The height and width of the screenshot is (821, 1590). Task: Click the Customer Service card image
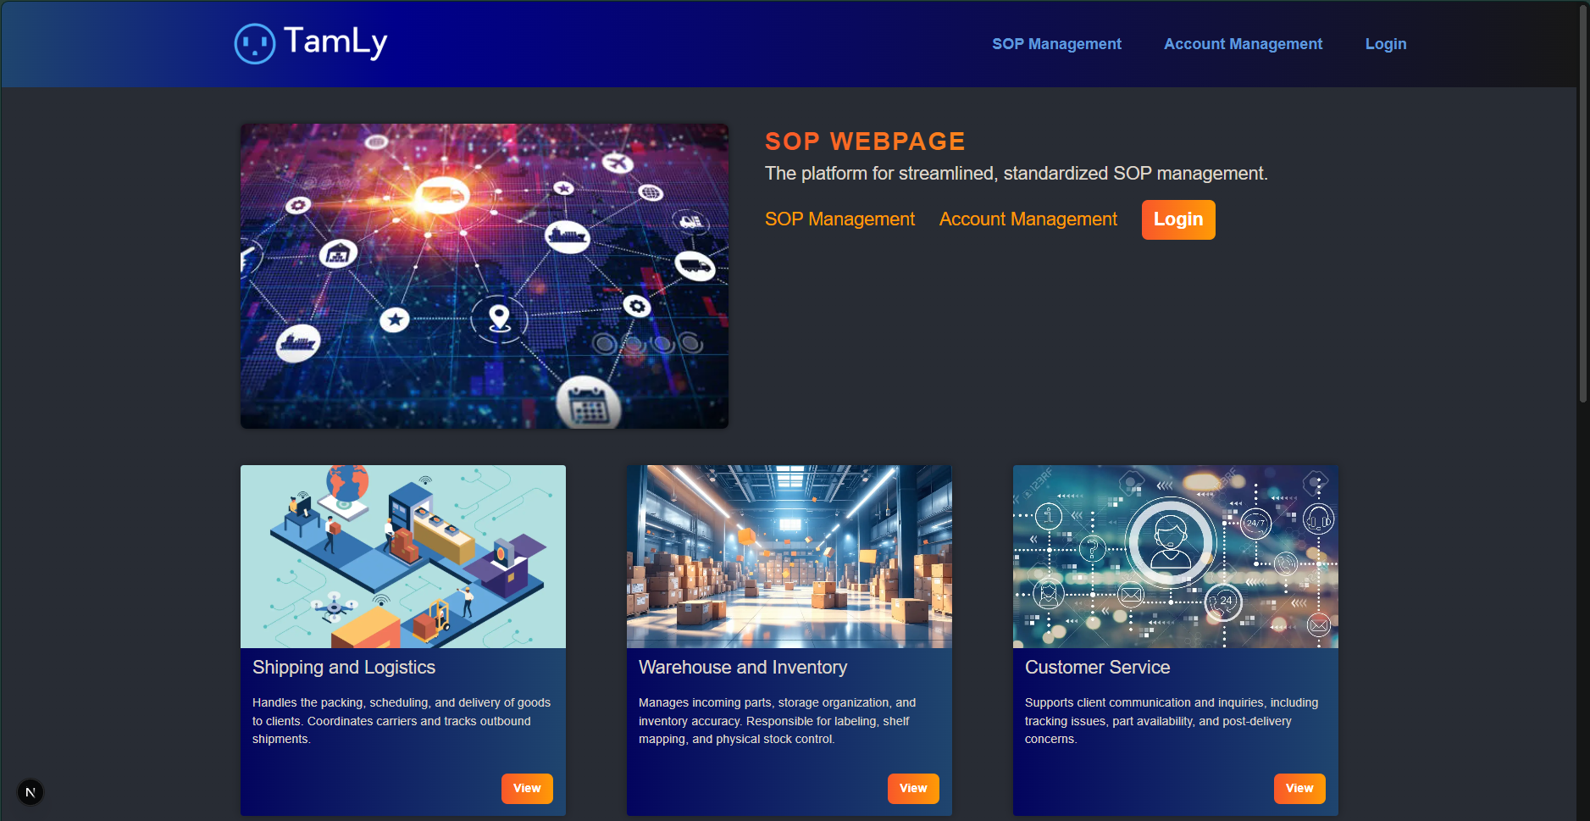pyautogui.click(x=1175, y=557)
